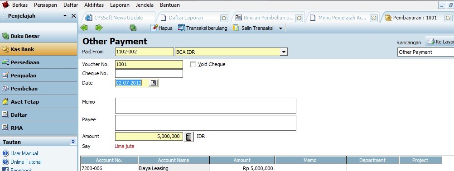
Task: Open the Berkas menu
Action: tap(20, 5)
